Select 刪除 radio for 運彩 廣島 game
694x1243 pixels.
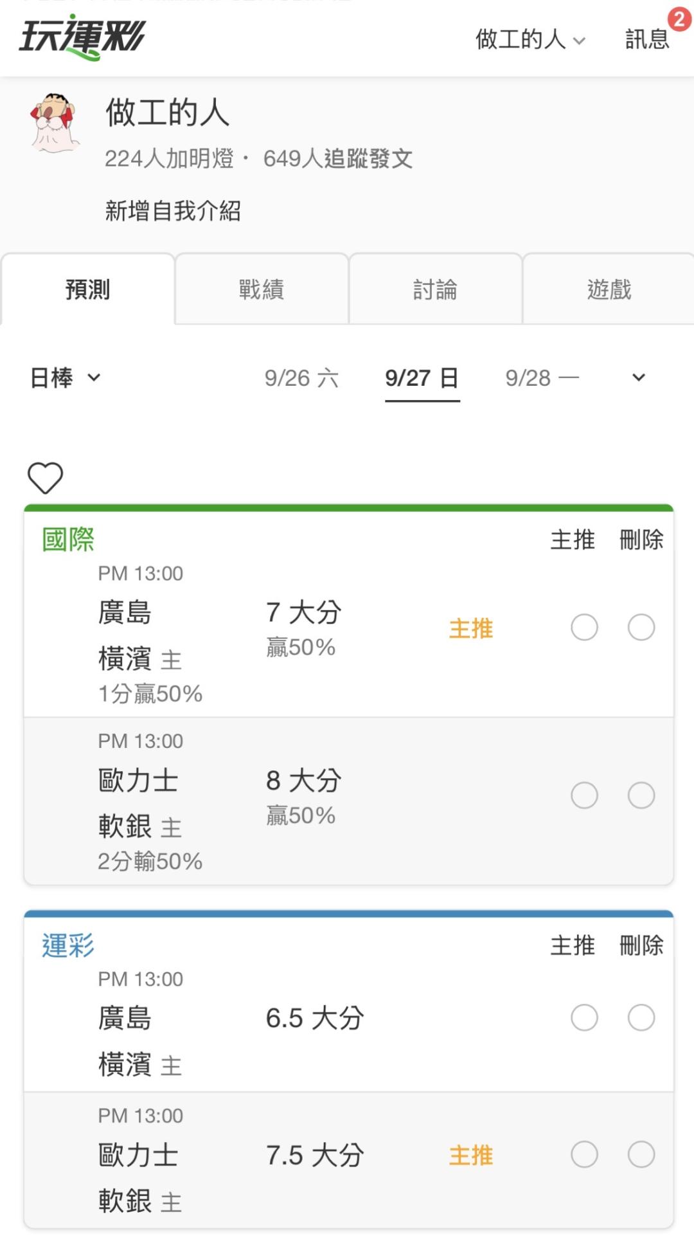(641, 1018)
